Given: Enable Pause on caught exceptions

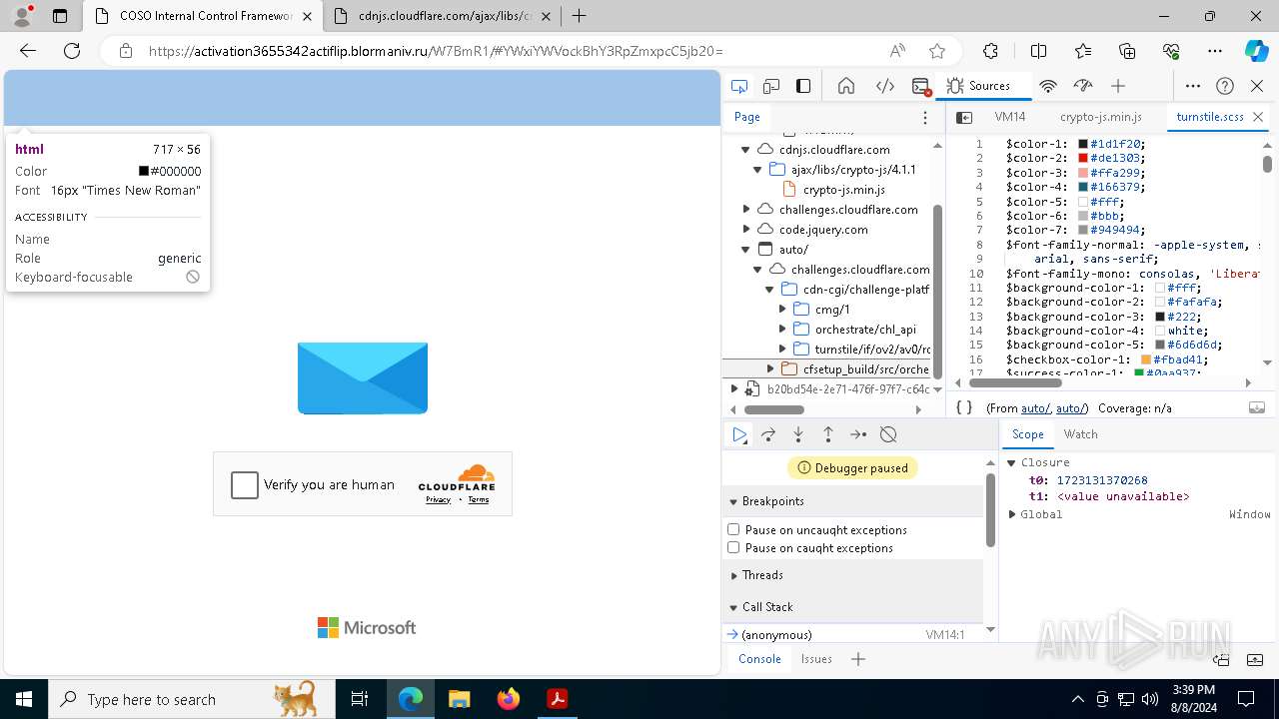Looking at the screenshot, I should (733, 547).
